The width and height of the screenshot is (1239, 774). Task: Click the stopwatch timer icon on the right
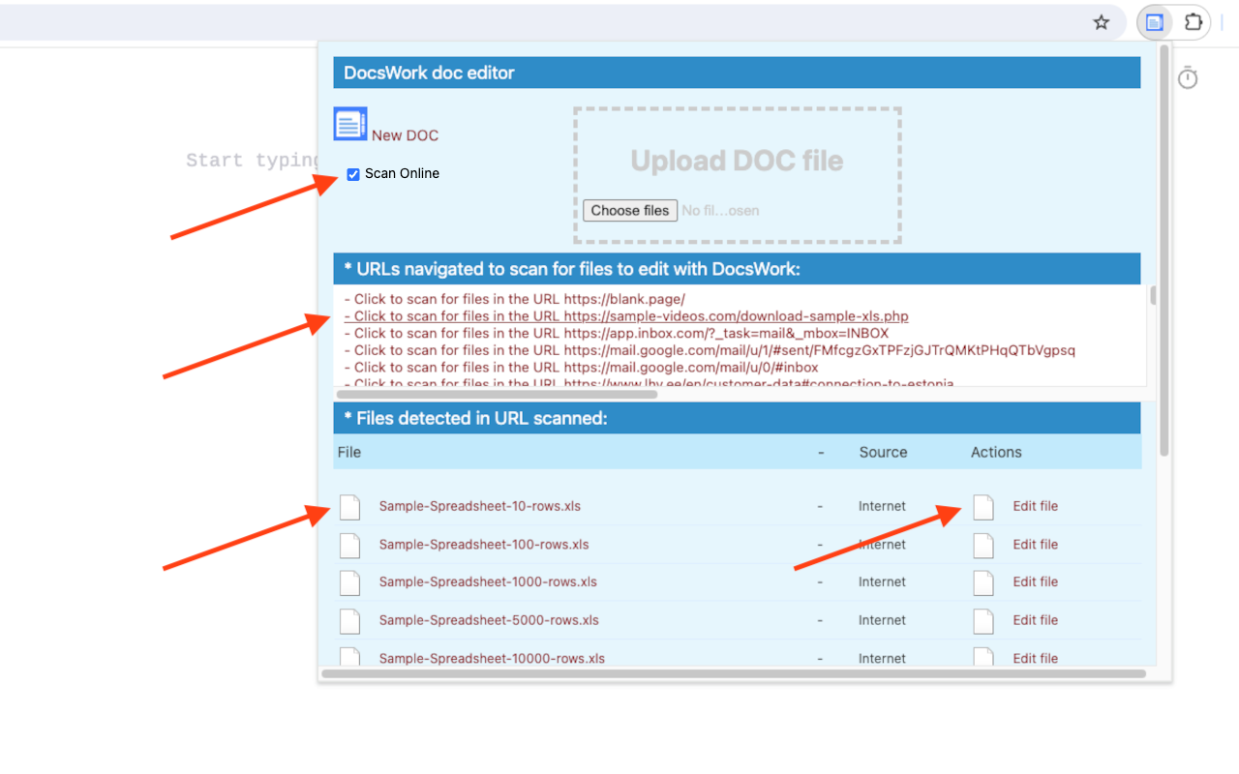tap(1188, 76)
